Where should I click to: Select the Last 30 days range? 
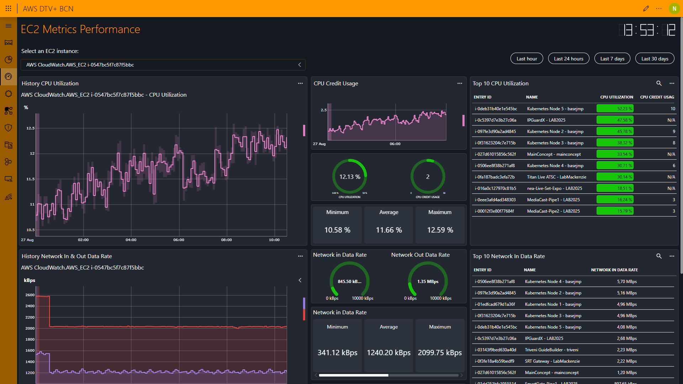[655, 59]
